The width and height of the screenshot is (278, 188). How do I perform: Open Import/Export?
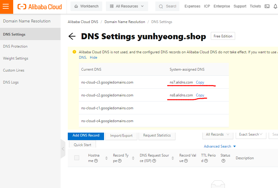click(121, 136)
